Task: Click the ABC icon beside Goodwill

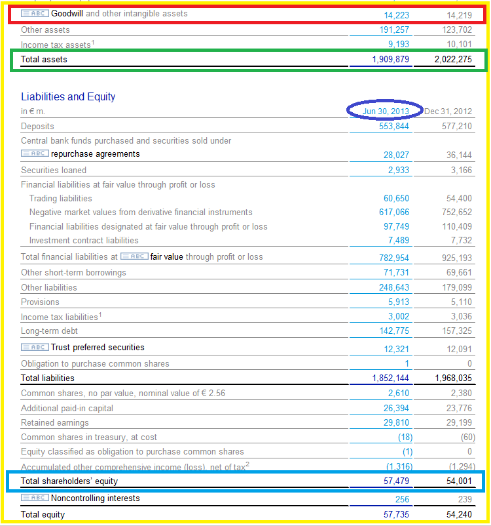Action: click(35, 13)
